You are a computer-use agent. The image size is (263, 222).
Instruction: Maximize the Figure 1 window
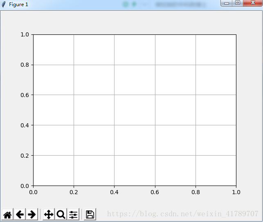tap(238, 3)
